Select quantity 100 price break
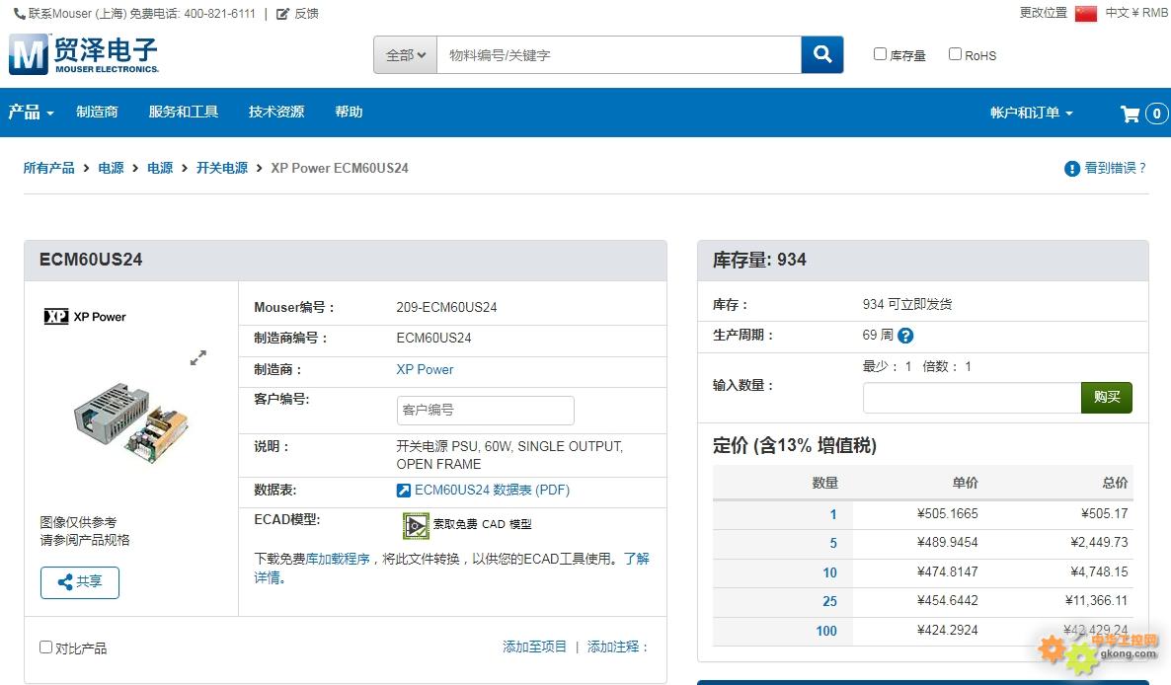Image resolution: width=1171 pixels, height=685 pixels. tap(826, 632)
